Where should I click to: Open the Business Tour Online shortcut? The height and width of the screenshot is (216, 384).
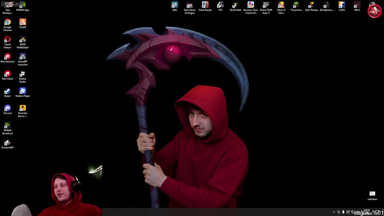(x=250, y=8)
